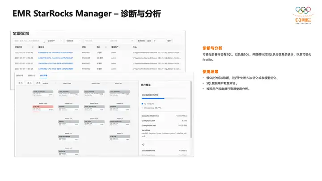Click the start date field of the range picker
This screenshot has height=181, width=322.
(95, 41)
